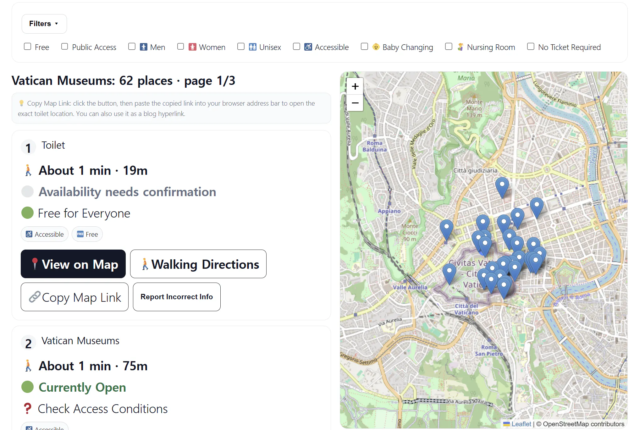Click the walking person icon beside About 1 min · 75m
Screen dimensions: 634x430
coord(28,366)
